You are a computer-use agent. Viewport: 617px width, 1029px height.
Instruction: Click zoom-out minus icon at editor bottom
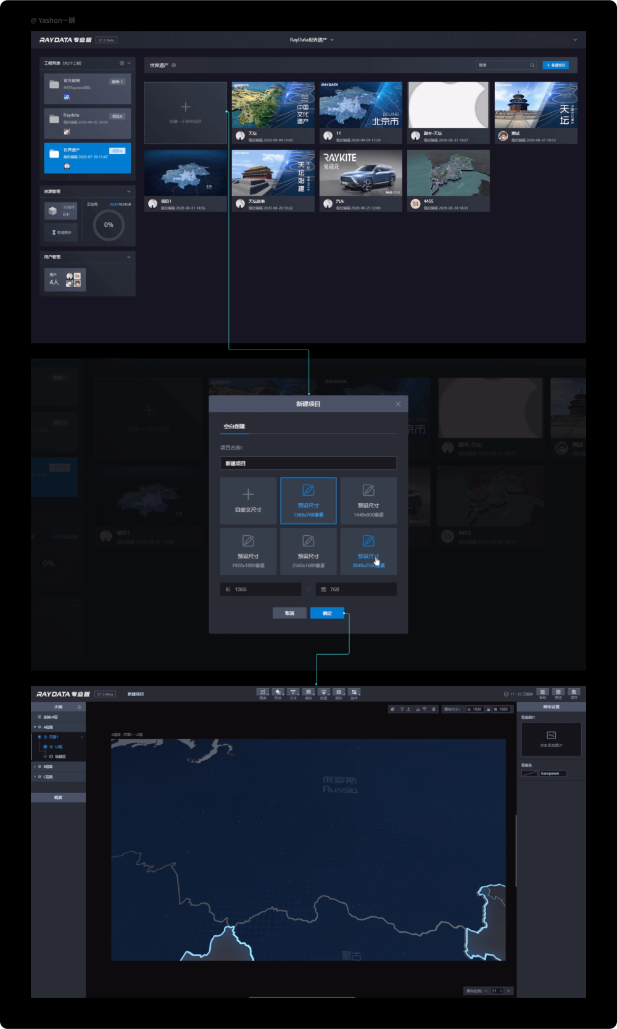pyautogui.click(x=486, y=991)
